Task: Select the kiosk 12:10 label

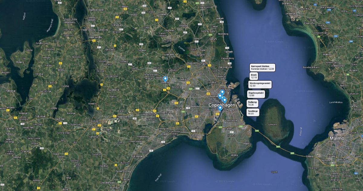Action: click(254, 76)
